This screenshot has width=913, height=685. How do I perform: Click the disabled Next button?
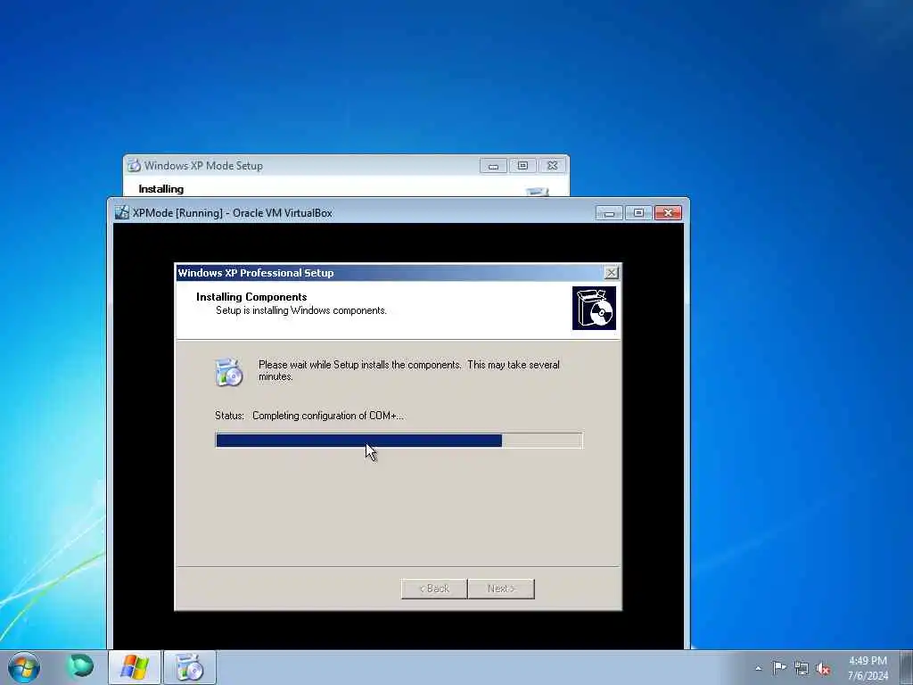click(501, 589)
